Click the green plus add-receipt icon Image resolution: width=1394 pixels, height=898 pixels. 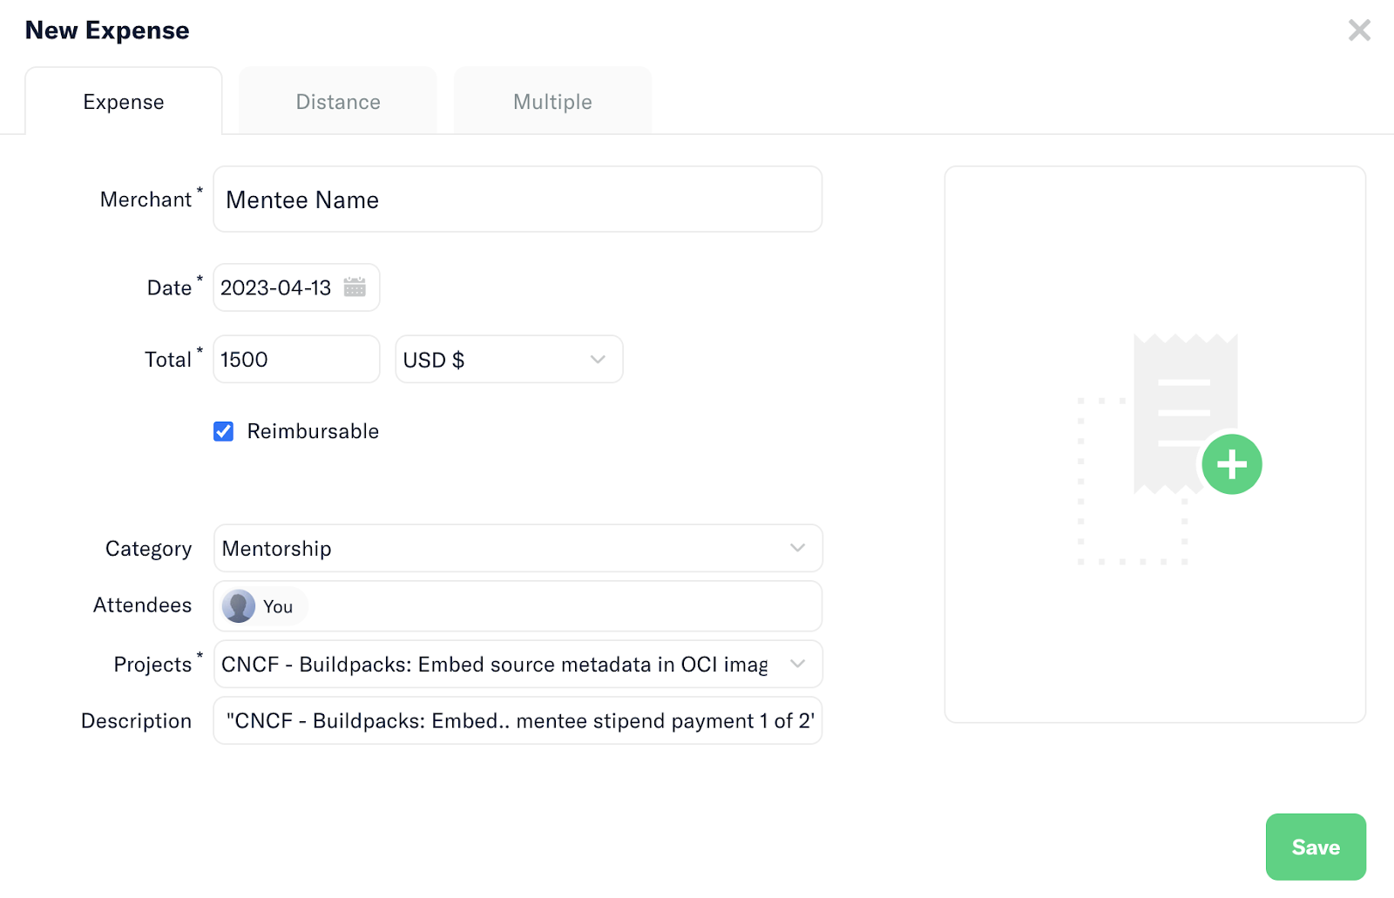pyautogui.click(x=1231, y=464)
